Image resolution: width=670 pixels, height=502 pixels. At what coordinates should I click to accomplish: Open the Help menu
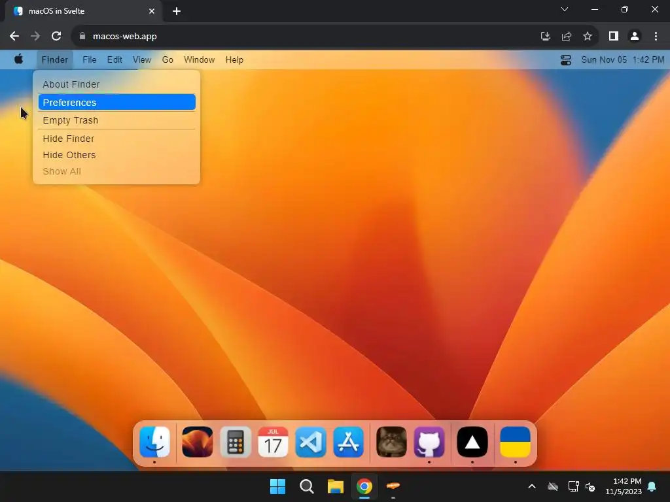(234, 59)
